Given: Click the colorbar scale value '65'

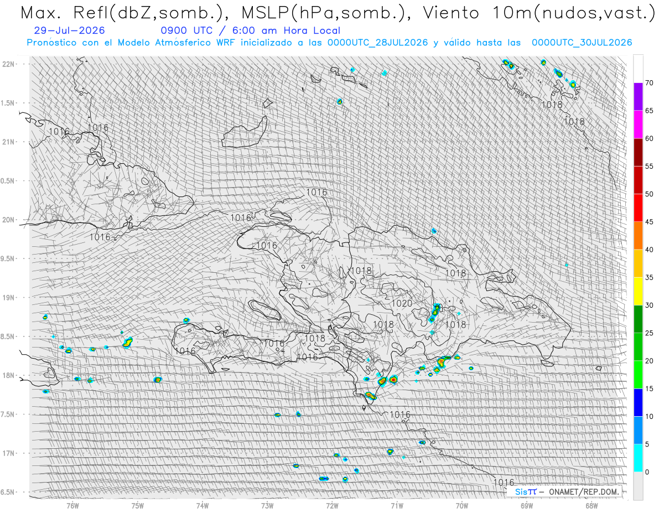Looking at the screenshot, I should pyautogui.click(x=649, y=111).
